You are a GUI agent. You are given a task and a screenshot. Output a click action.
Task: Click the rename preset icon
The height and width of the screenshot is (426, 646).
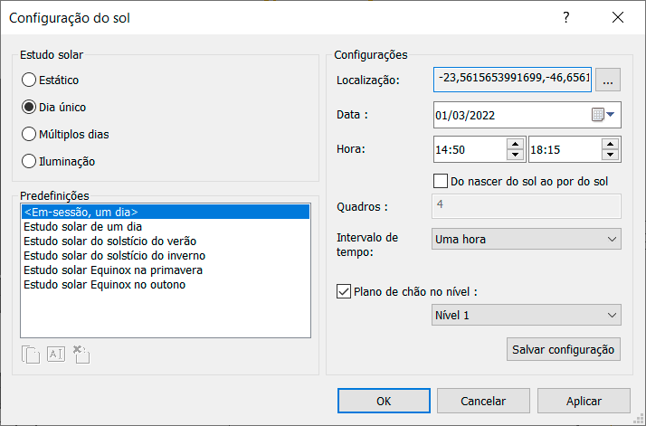tap(56, 355)
